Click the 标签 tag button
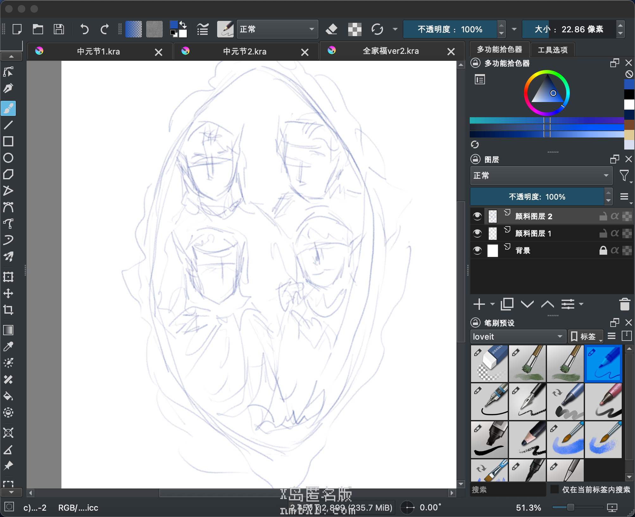Screen dimensions: 635x517 pos(585,336)
